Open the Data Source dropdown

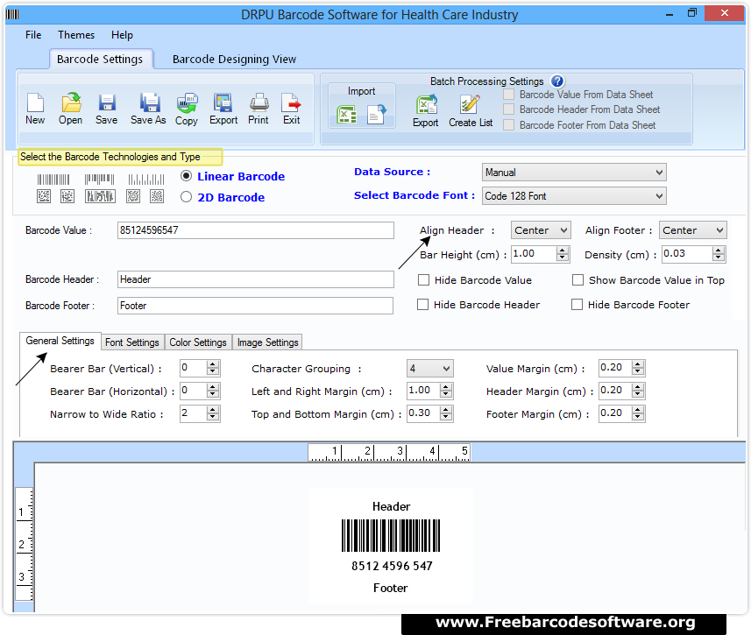(x=574, y=173)
